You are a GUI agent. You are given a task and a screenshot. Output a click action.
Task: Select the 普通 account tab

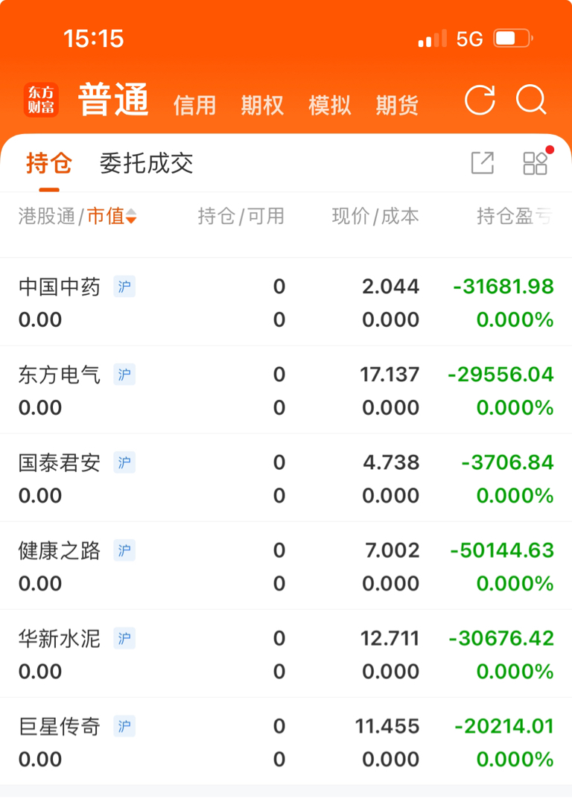114,99
